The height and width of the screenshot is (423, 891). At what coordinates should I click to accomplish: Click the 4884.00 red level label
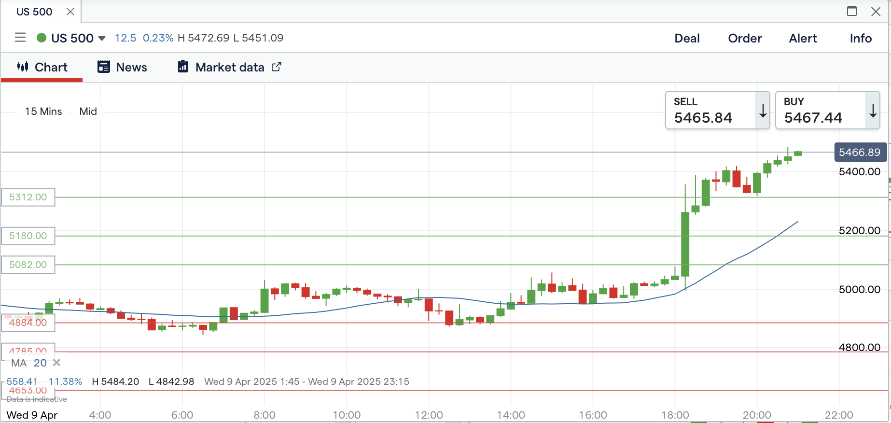tap(28, 323)
